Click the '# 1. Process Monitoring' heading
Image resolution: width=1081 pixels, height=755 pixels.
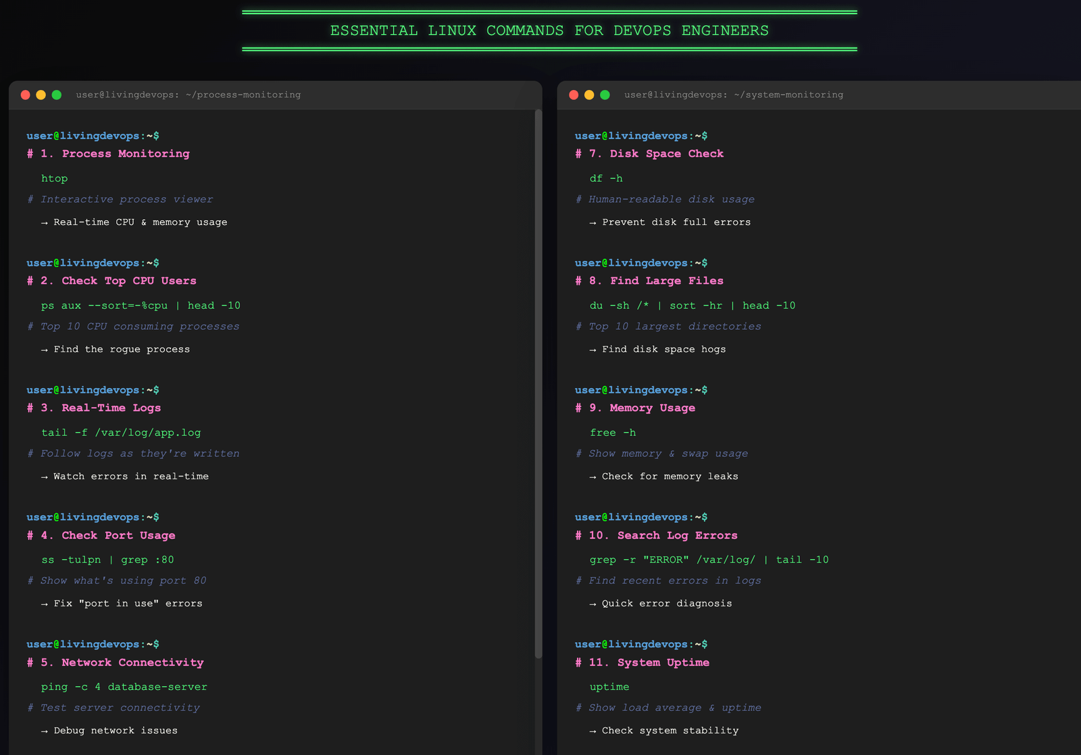(108, 153)
